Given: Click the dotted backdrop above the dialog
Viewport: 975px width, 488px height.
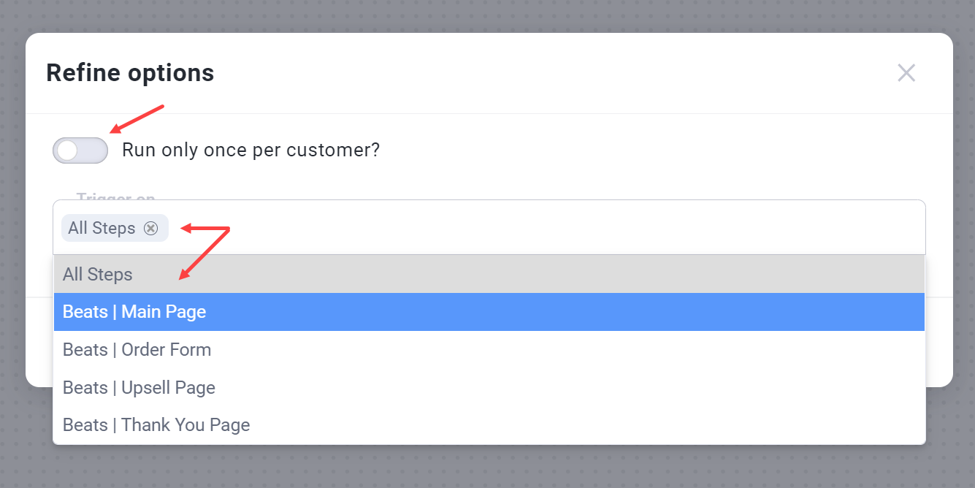Looking at the screenshot, I should [x=487, y=15].
